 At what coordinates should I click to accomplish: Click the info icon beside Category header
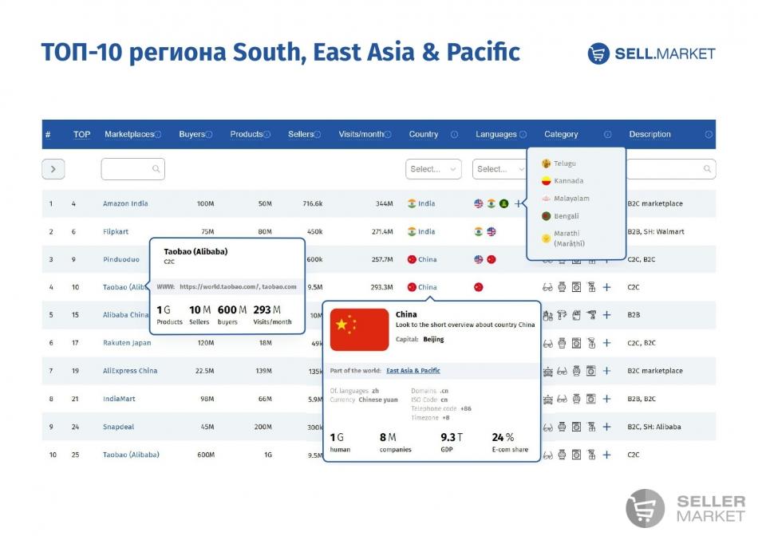(608, 134)
